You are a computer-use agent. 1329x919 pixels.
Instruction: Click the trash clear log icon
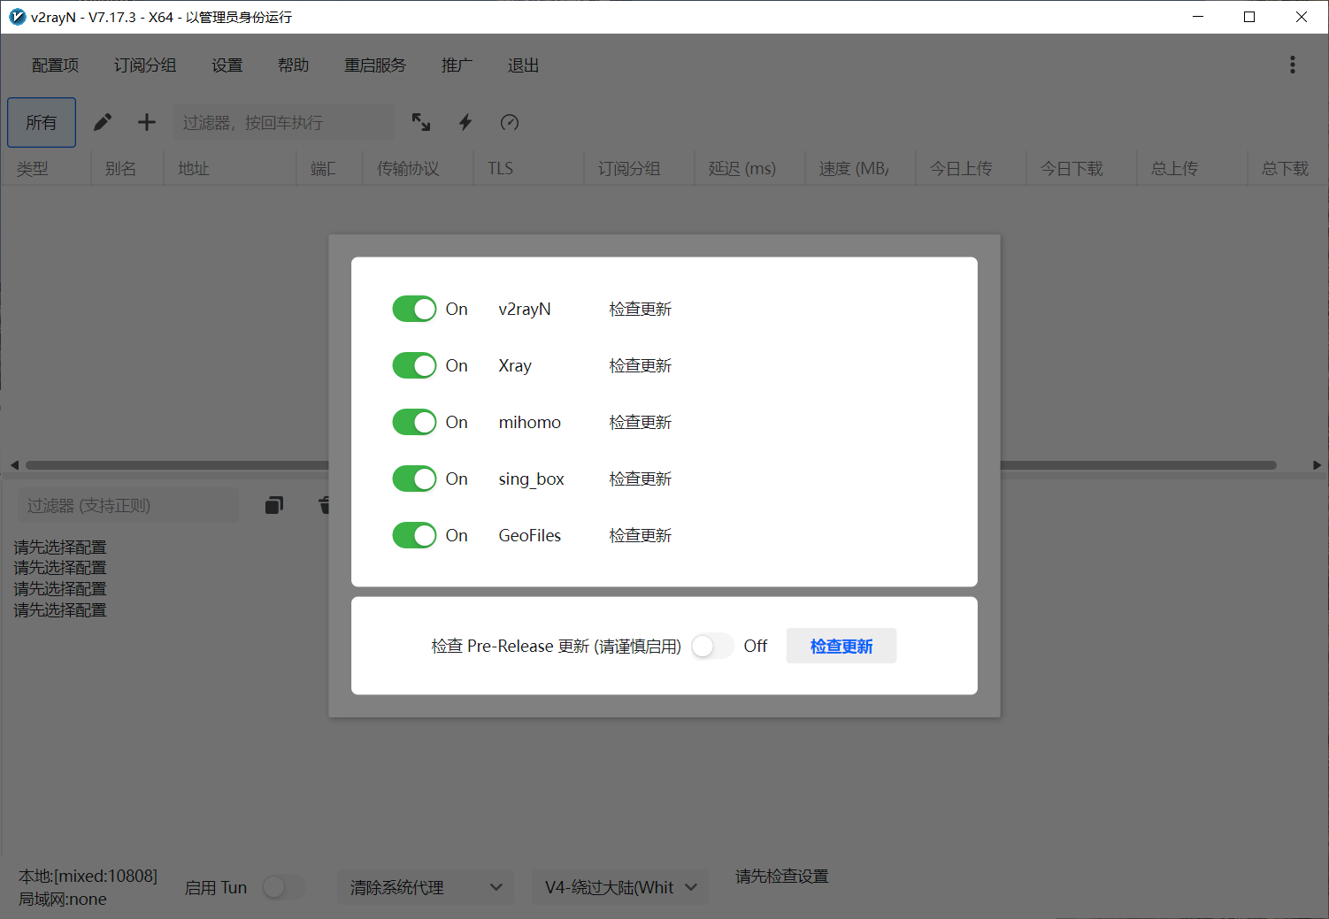(324, 505)
